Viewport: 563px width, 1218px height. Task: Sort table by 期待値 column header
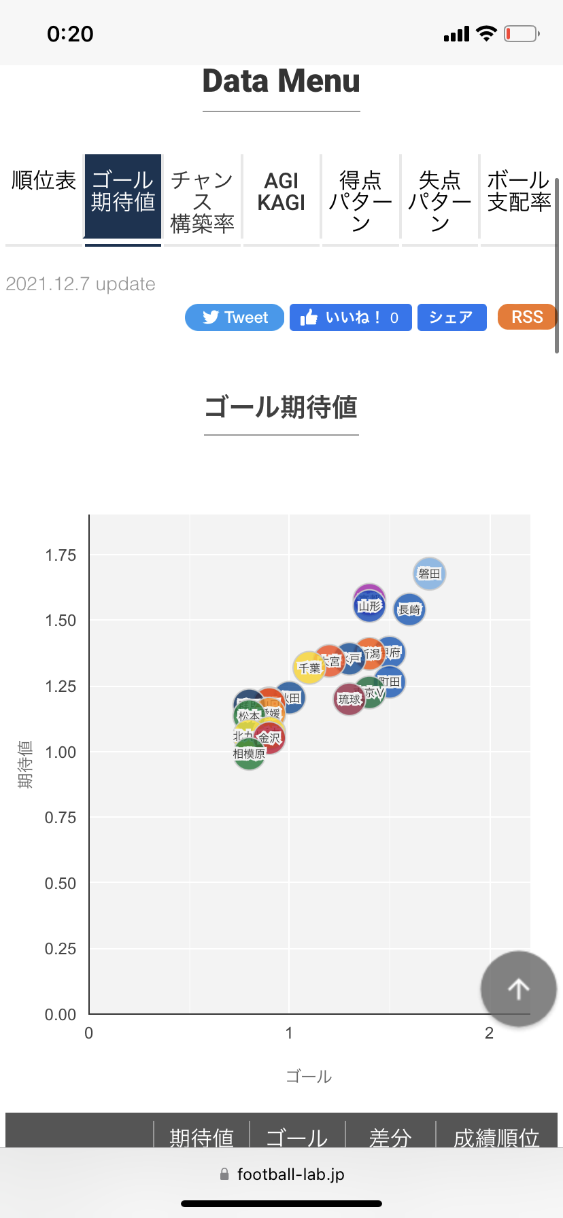pos(201,1136)
